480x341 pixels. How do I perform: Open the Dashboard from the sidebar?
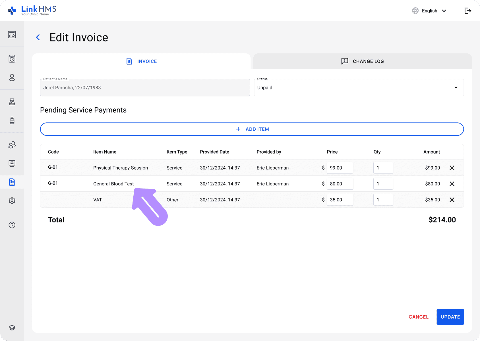tap(12, 34)
